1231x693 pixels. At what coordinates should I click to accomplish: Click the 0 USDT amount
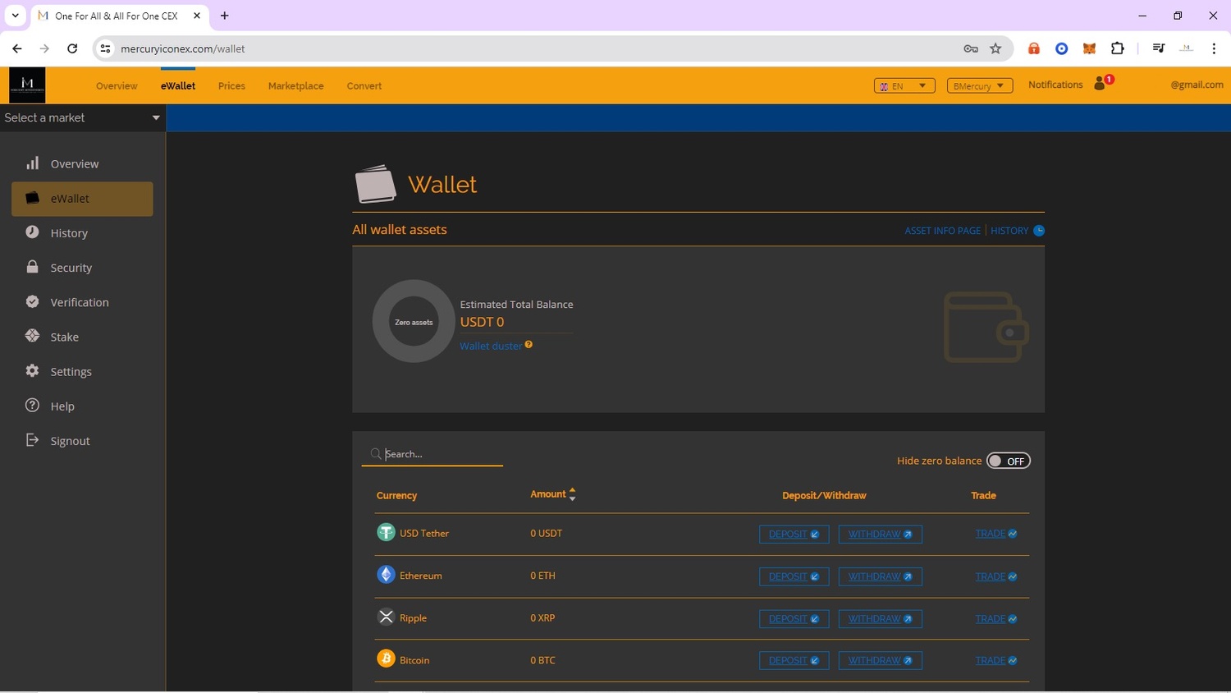[x=546, y=533]
